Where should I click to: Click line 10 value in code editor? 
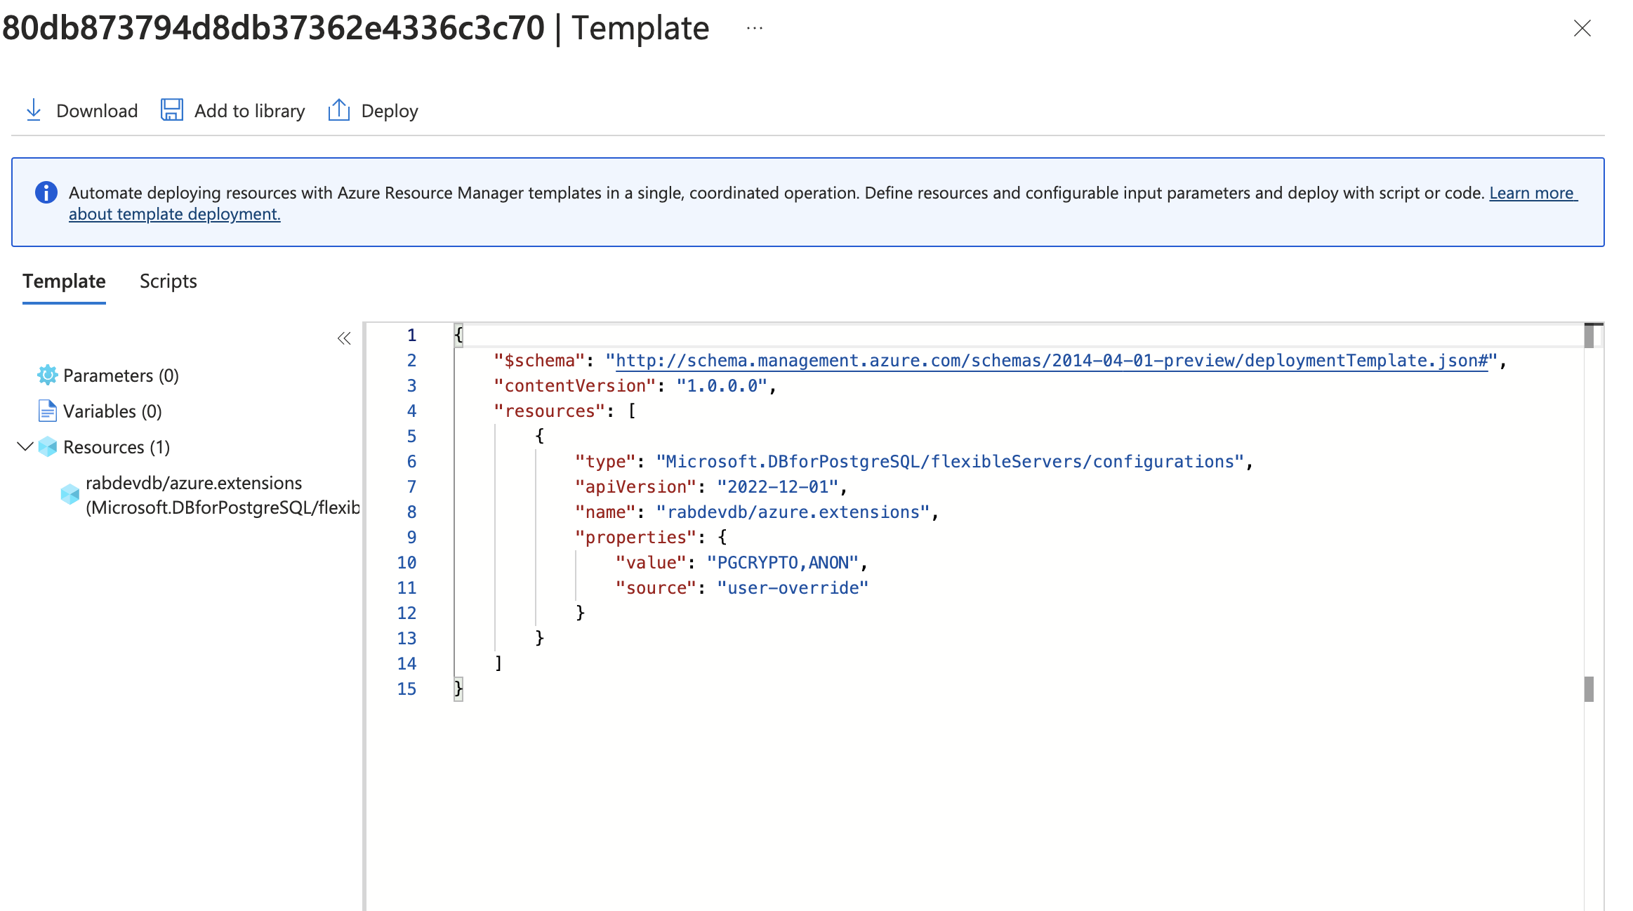782,563
